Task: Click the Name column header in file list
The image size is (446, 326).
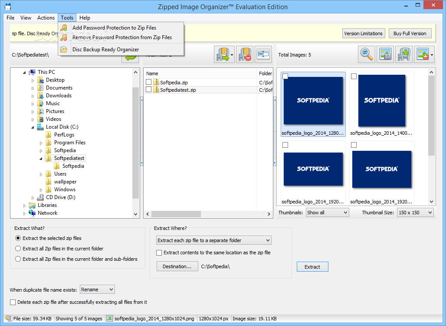Action: (200, 73)
